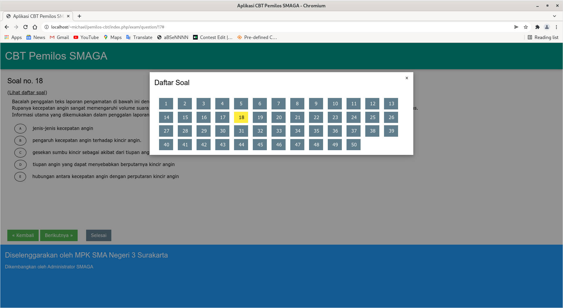
Task: Open the browser profile avatar icon
Action: 547,27
